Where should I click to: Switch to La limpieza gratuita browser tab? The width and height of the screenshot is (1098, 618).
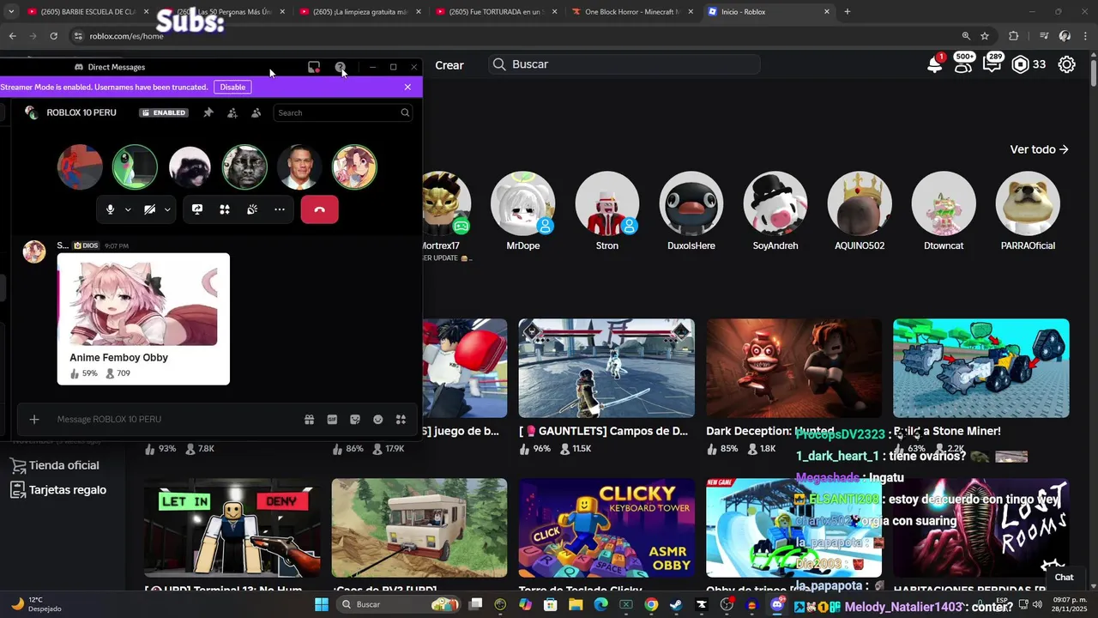pos(359,12)
